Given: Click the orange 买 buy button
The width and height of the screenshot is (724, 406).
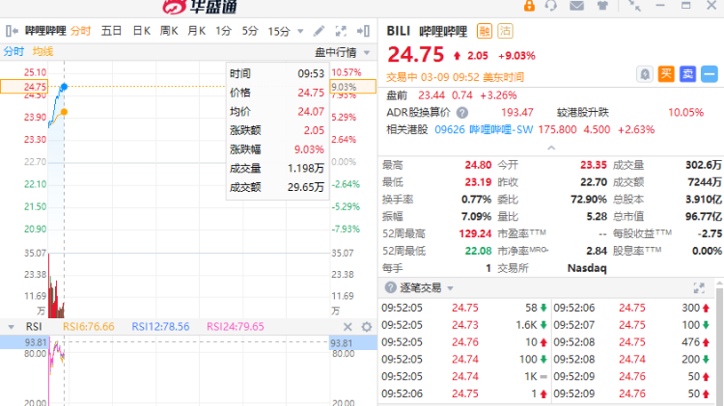Looking at the screenshot, I should (666, 73).
